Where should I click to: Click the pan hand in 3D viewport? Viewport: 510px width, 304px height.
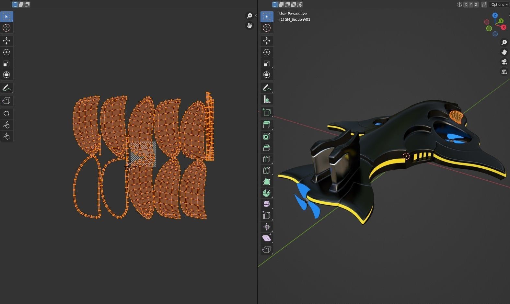504,52
